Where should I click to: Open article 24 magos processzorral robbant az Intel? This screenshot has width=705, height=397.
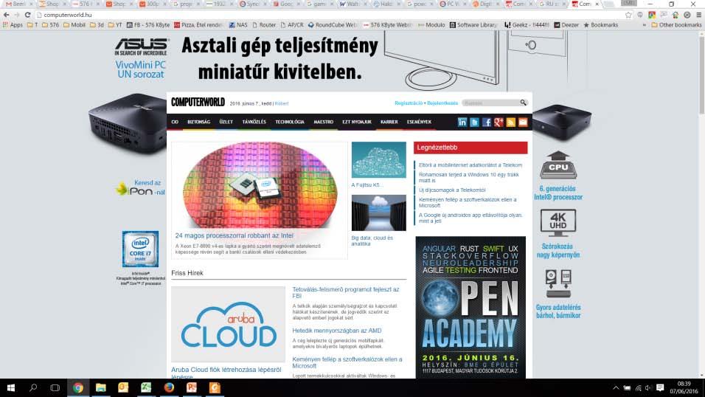(x=234, y=235)
